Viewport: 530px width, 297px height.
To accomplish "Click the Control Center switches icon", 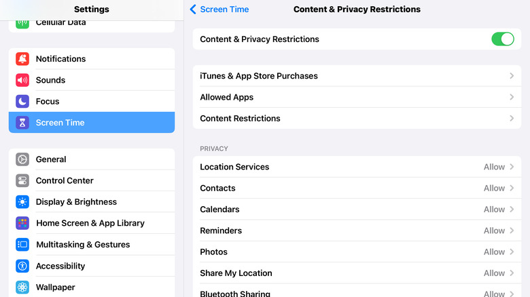I will click(22, 180).
